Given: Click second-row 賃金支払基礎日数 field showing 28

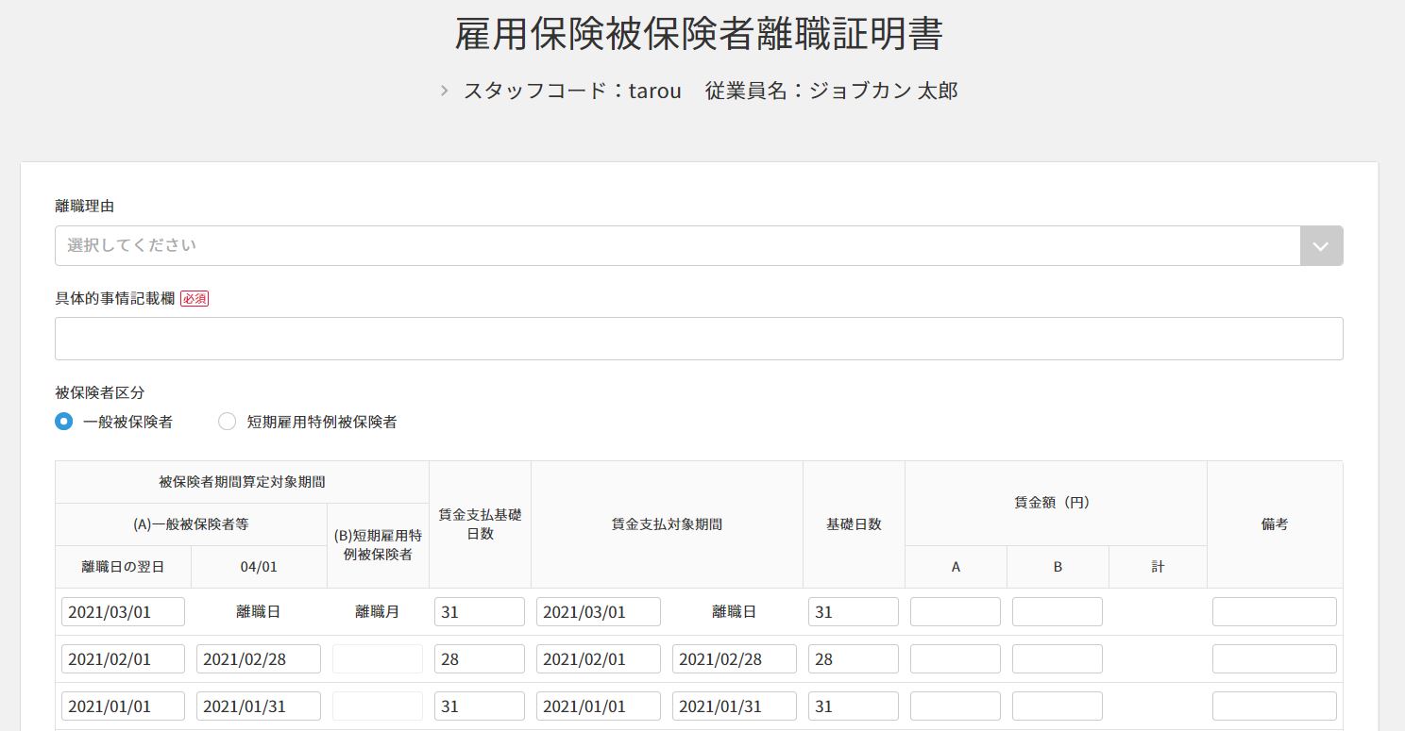Looking at the screenshot, I should click(x=480, y=659).
